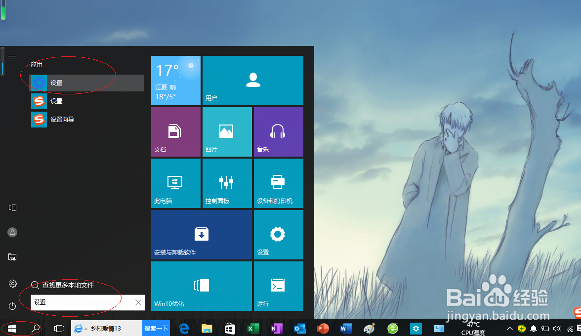This screenshot has height=336, width=581.
Task: Click the green plus tray icon
Action: coord(522,329)
